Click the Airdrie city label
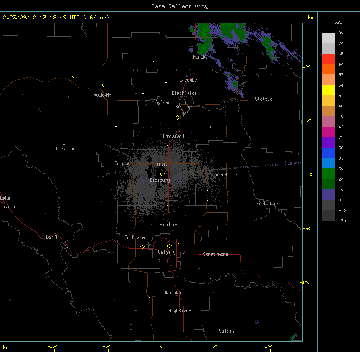The height and width of the screenshot is (352, 360). click(169, 224)
